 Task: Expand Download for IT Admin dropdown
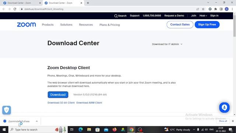coord(167,44)
